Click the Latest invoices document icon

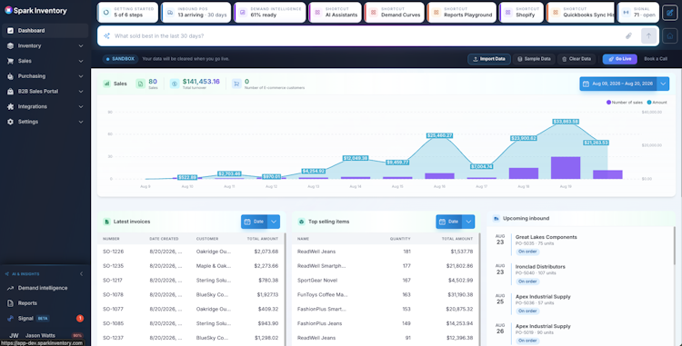106,222
